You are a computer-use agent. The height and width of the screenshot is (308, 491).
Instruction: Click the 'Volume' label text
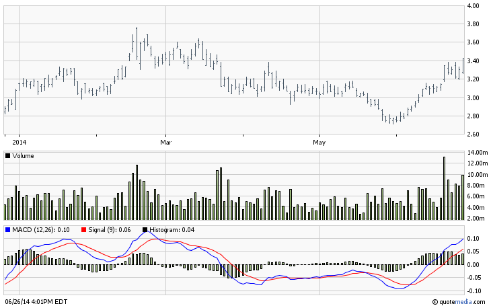[x=23, y=156]
